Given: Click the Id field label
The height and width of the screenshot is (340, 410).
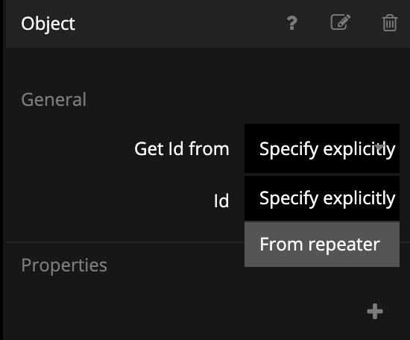Looking at the screenshot, I should [221, 201].
